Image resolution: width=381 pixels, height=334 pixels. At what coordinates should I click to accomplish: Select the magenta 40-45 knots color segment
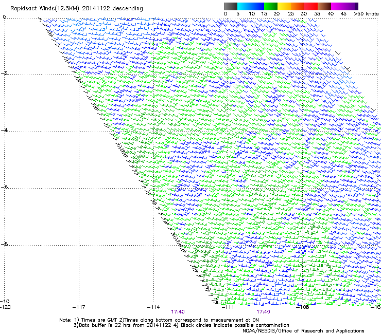pyautogui.click(x=338, y=6)
